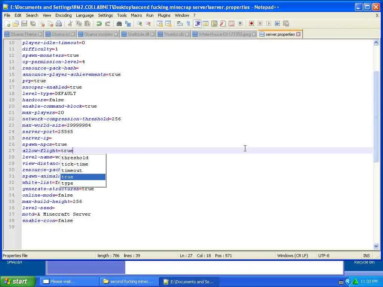Switch to the Shellstyle.dll tab
The height and width of the screenshot is (287, 383).
[138, 34]
